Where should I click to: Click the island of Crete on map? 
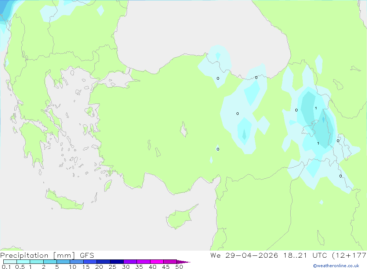[64, 200]
